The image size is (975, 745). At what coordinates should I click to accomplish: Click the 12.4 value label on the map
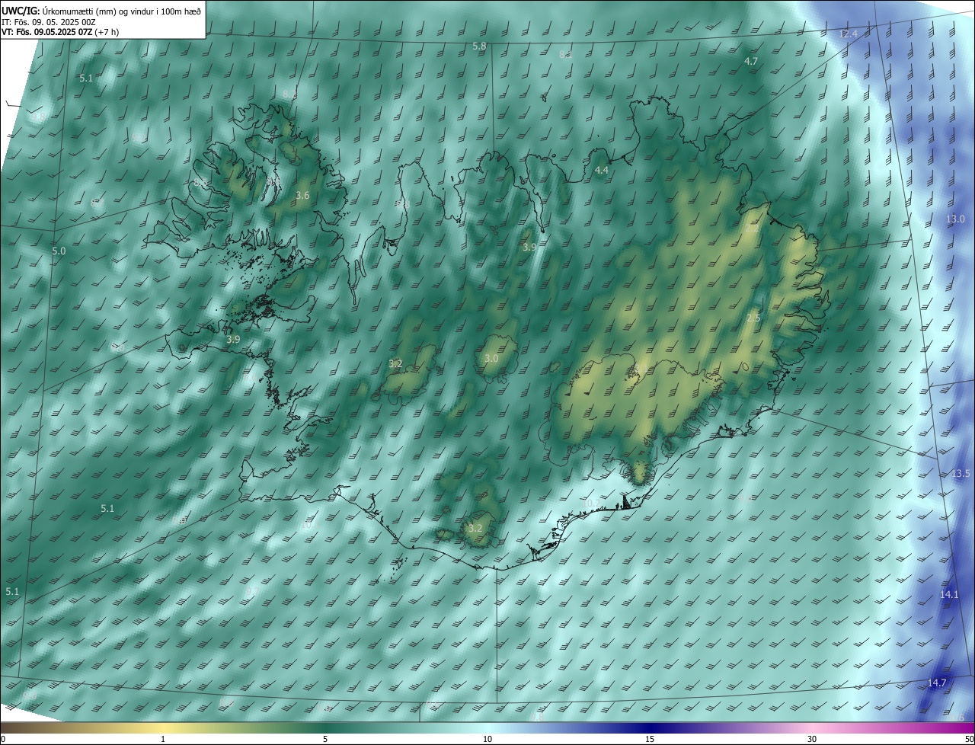coord(848,34)
